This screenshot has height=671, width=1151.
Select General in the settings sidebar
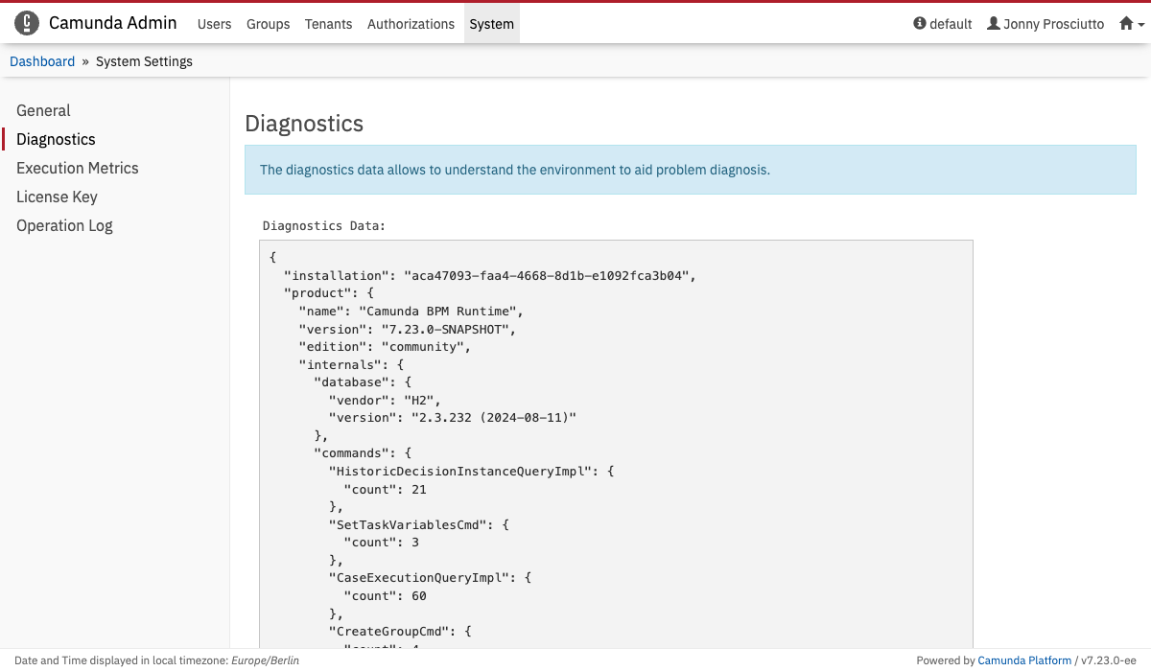coord(43,110)
